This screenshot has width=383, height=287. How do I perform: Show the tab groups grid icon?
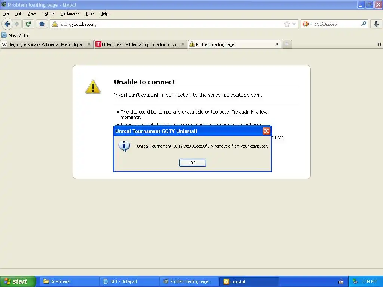coord(379,44)
